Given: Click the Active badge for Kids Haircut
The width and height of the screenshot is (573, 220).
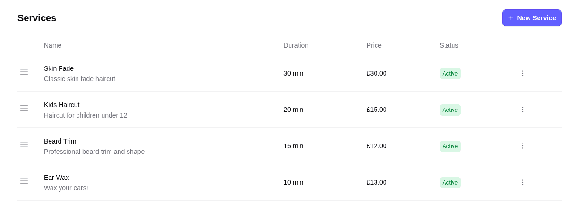Looking at the screenshot, I should (x=450, y=110).
